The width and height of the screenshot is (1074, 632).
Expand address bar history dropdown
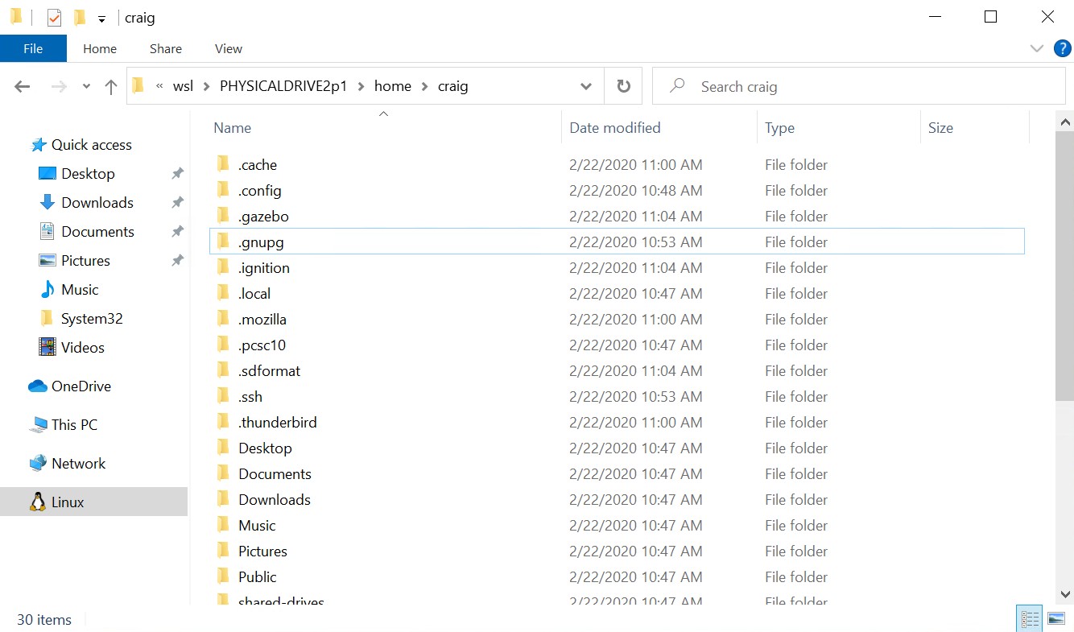587,86
